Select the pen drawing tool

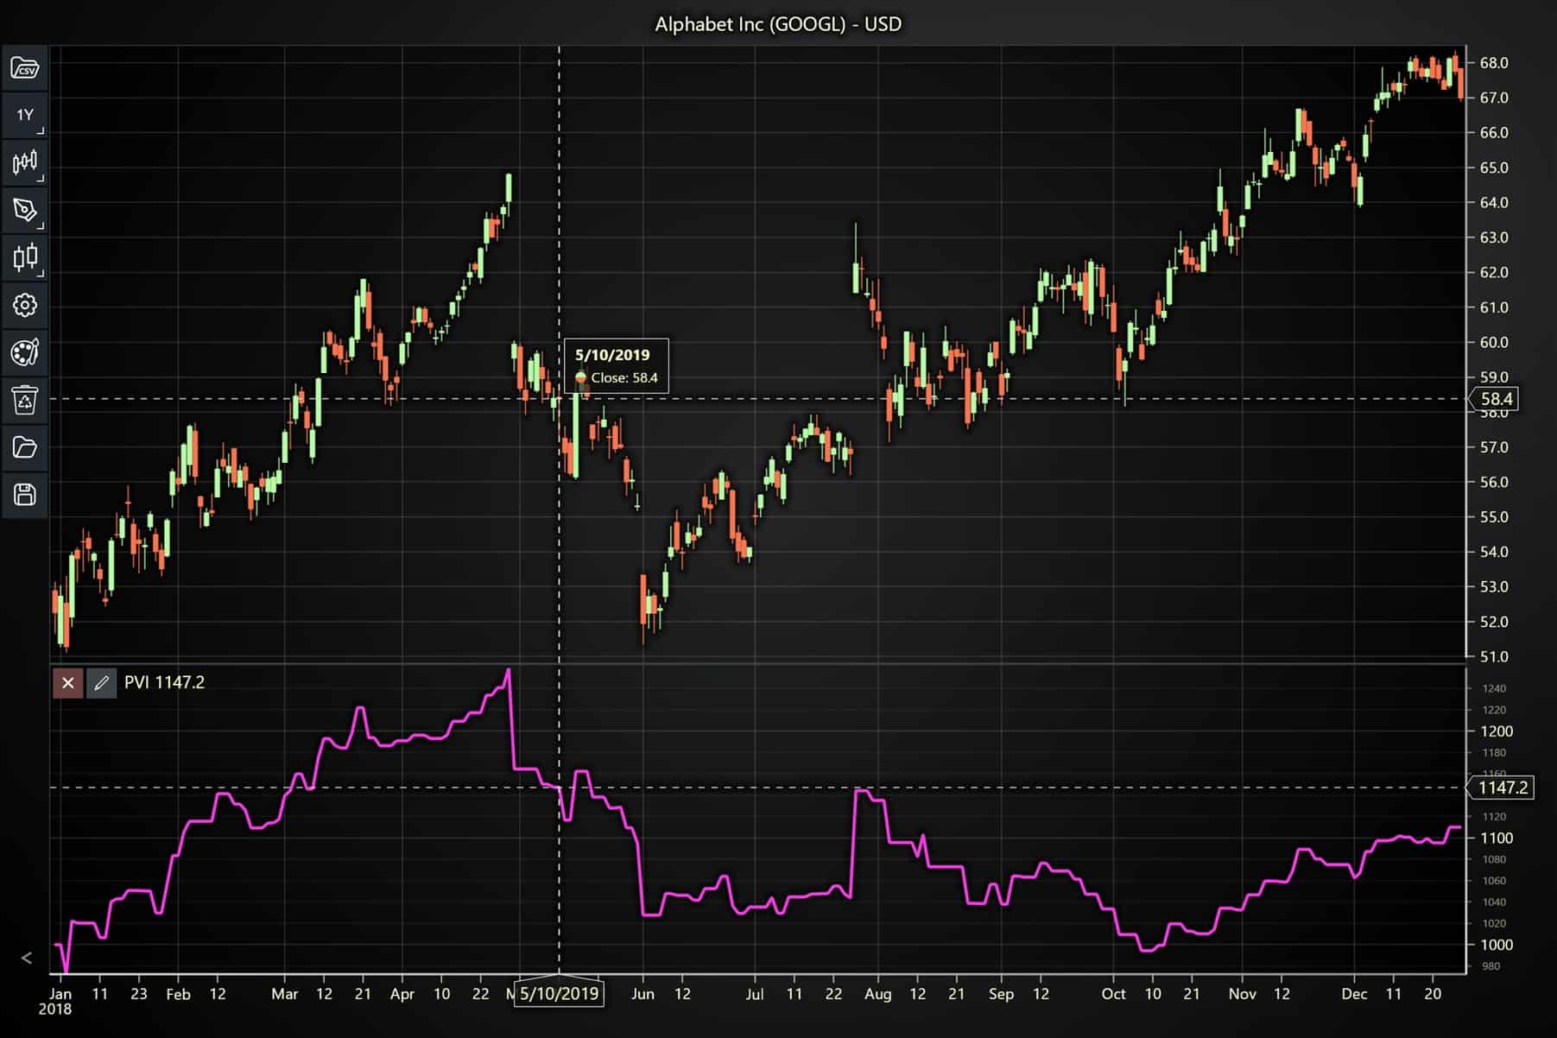[24, 210]
